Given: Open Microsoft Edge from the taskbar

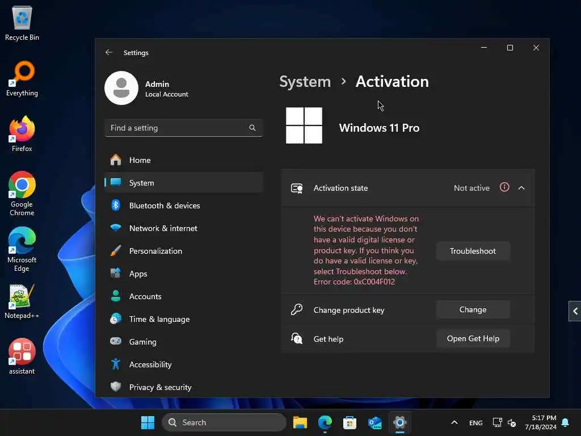Looking at the screenshot, I should 325,422.
